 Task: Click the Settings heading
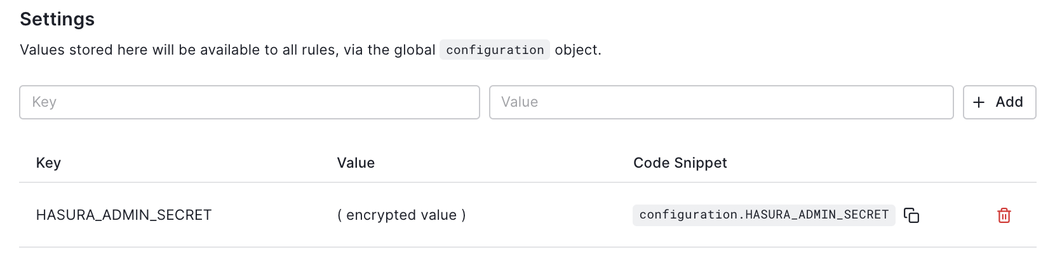[57, 19]
